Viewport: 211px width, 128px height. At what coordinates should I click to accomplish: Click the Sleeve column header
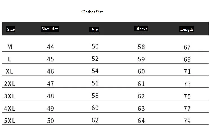point(142,28)
